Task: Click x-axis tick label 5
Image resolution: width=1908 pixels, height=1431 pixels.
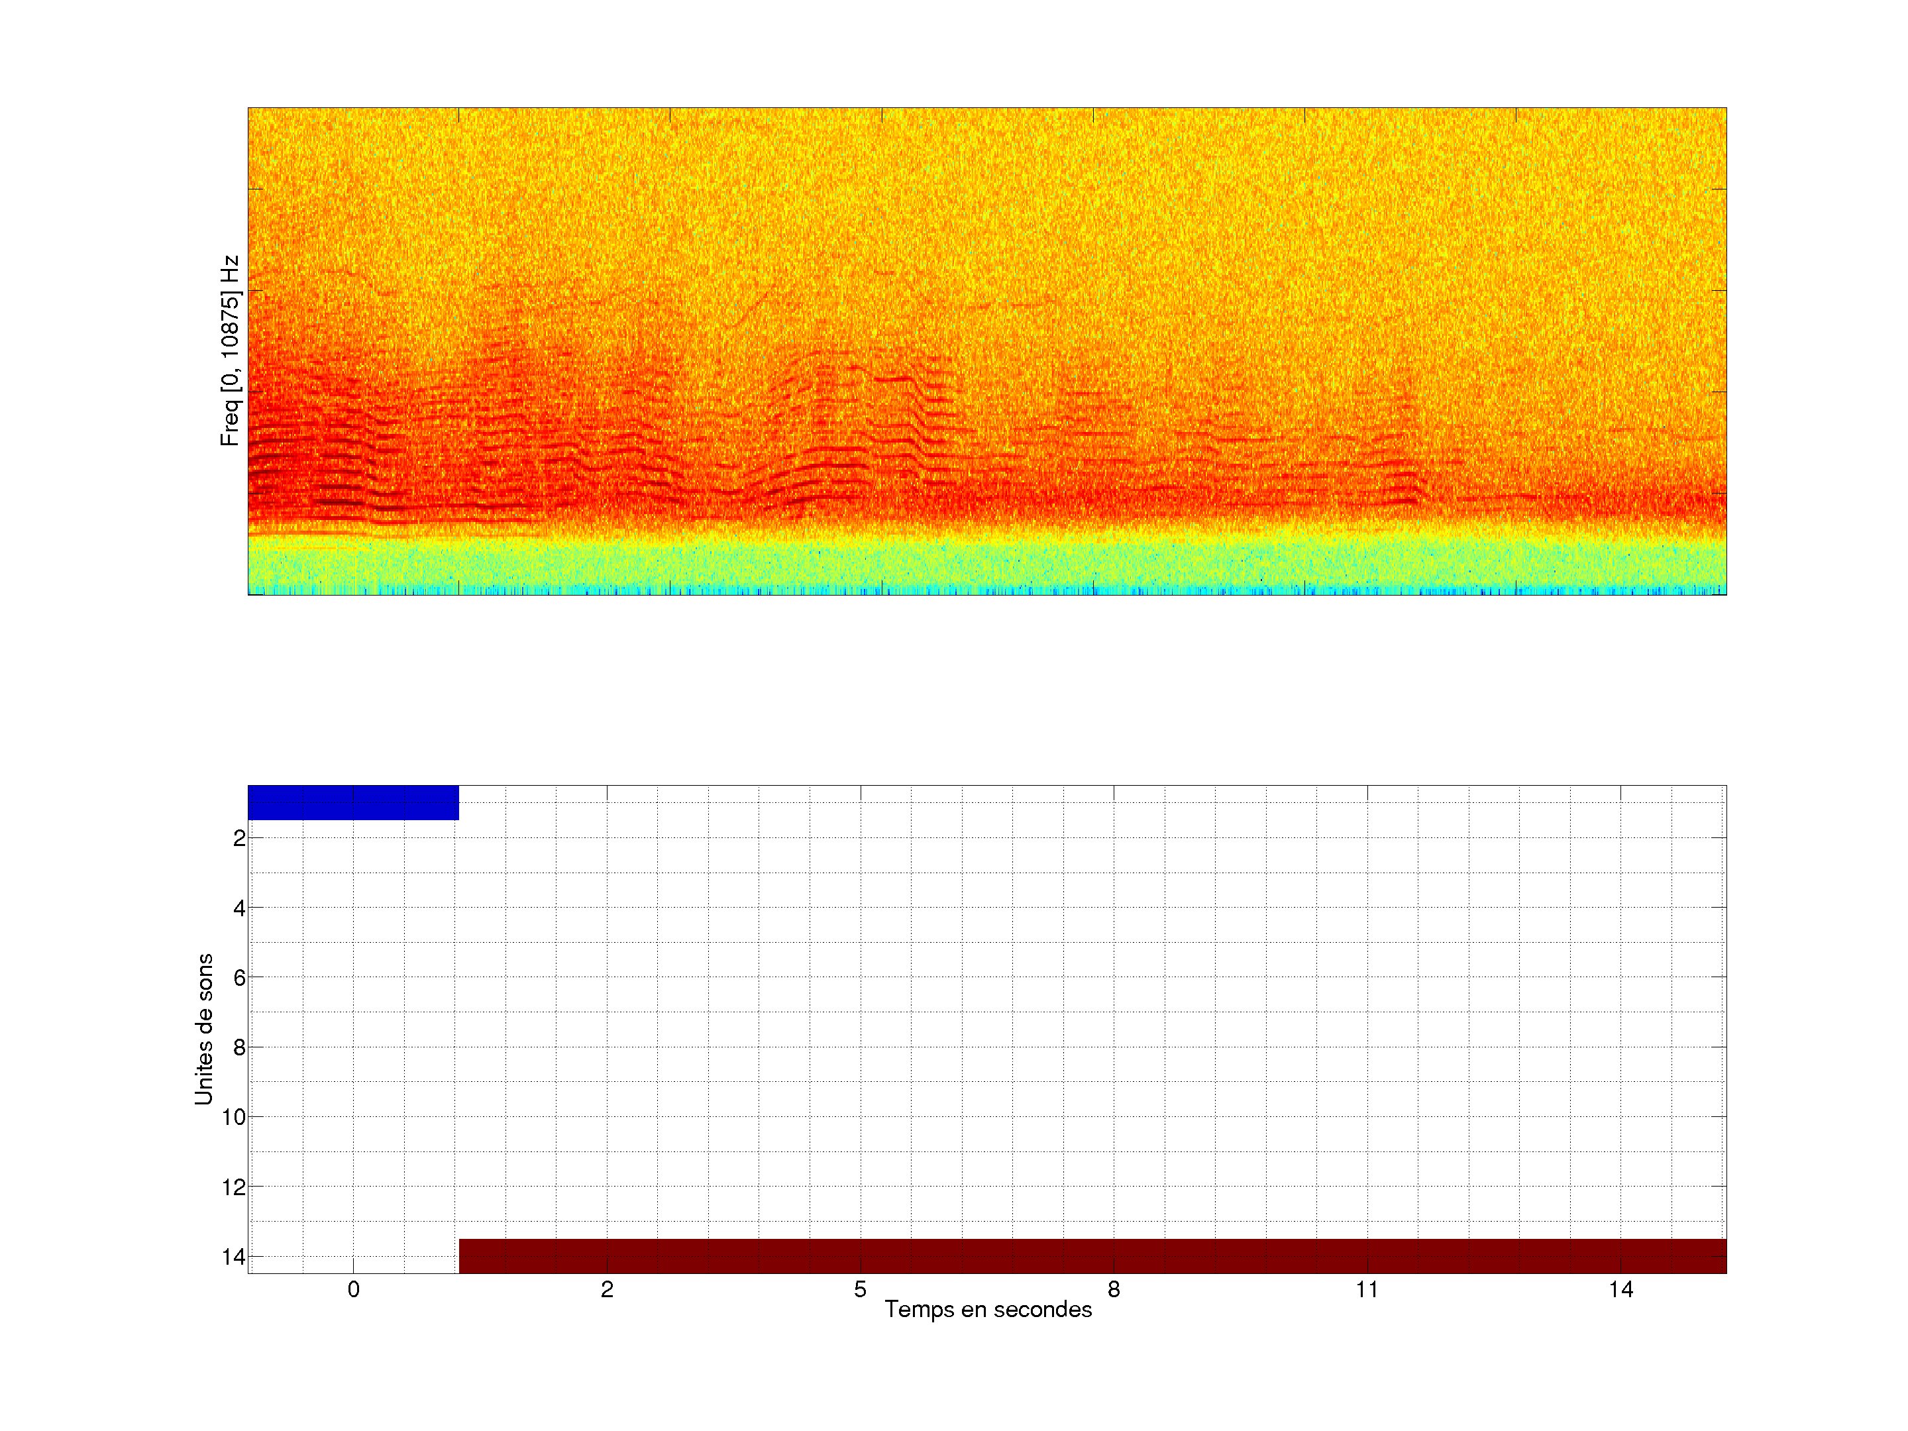Action: point(860,1289)
